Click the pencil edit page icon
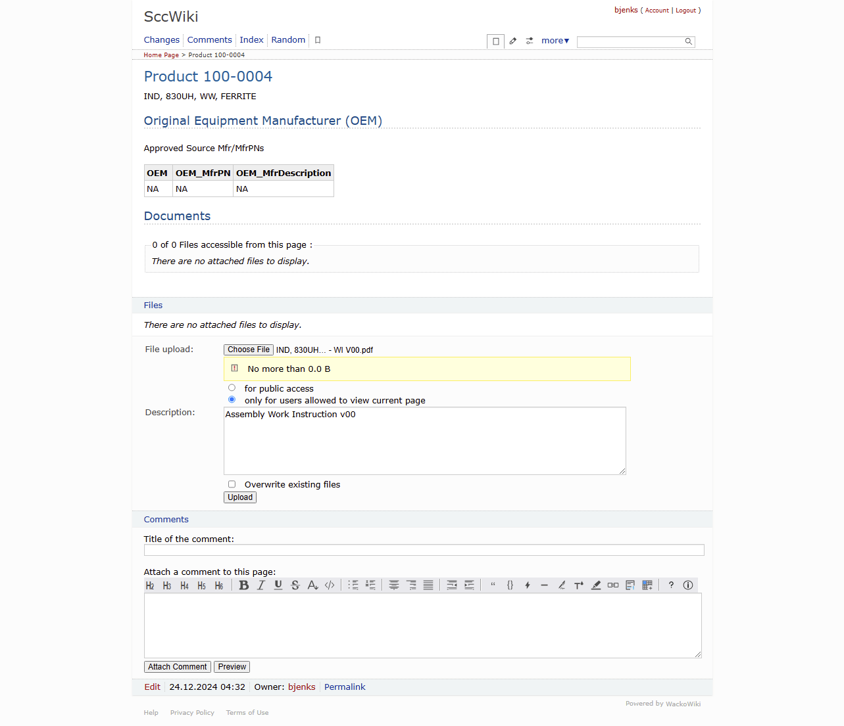Viewport: 844px width, 726px height. 513,41
